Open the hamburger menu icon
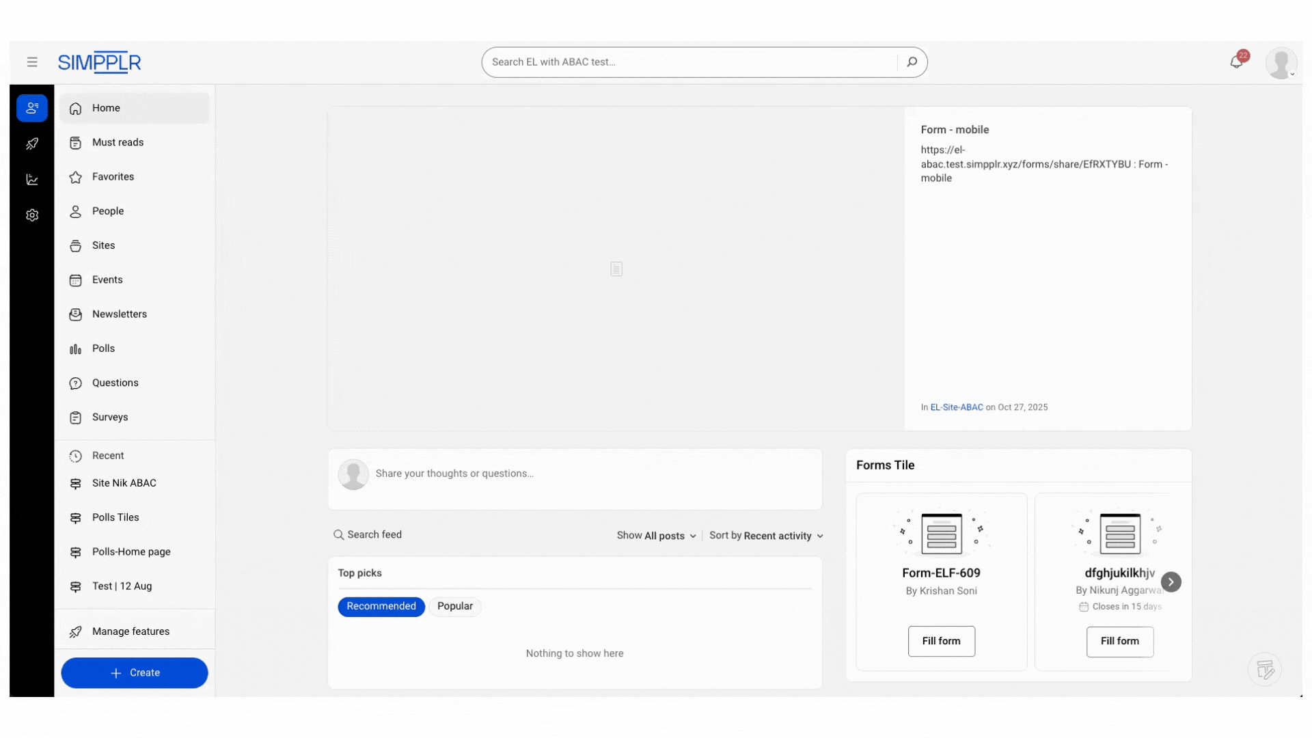The width and height of the screenshot is (1312, 738). [x=32, y=62]
